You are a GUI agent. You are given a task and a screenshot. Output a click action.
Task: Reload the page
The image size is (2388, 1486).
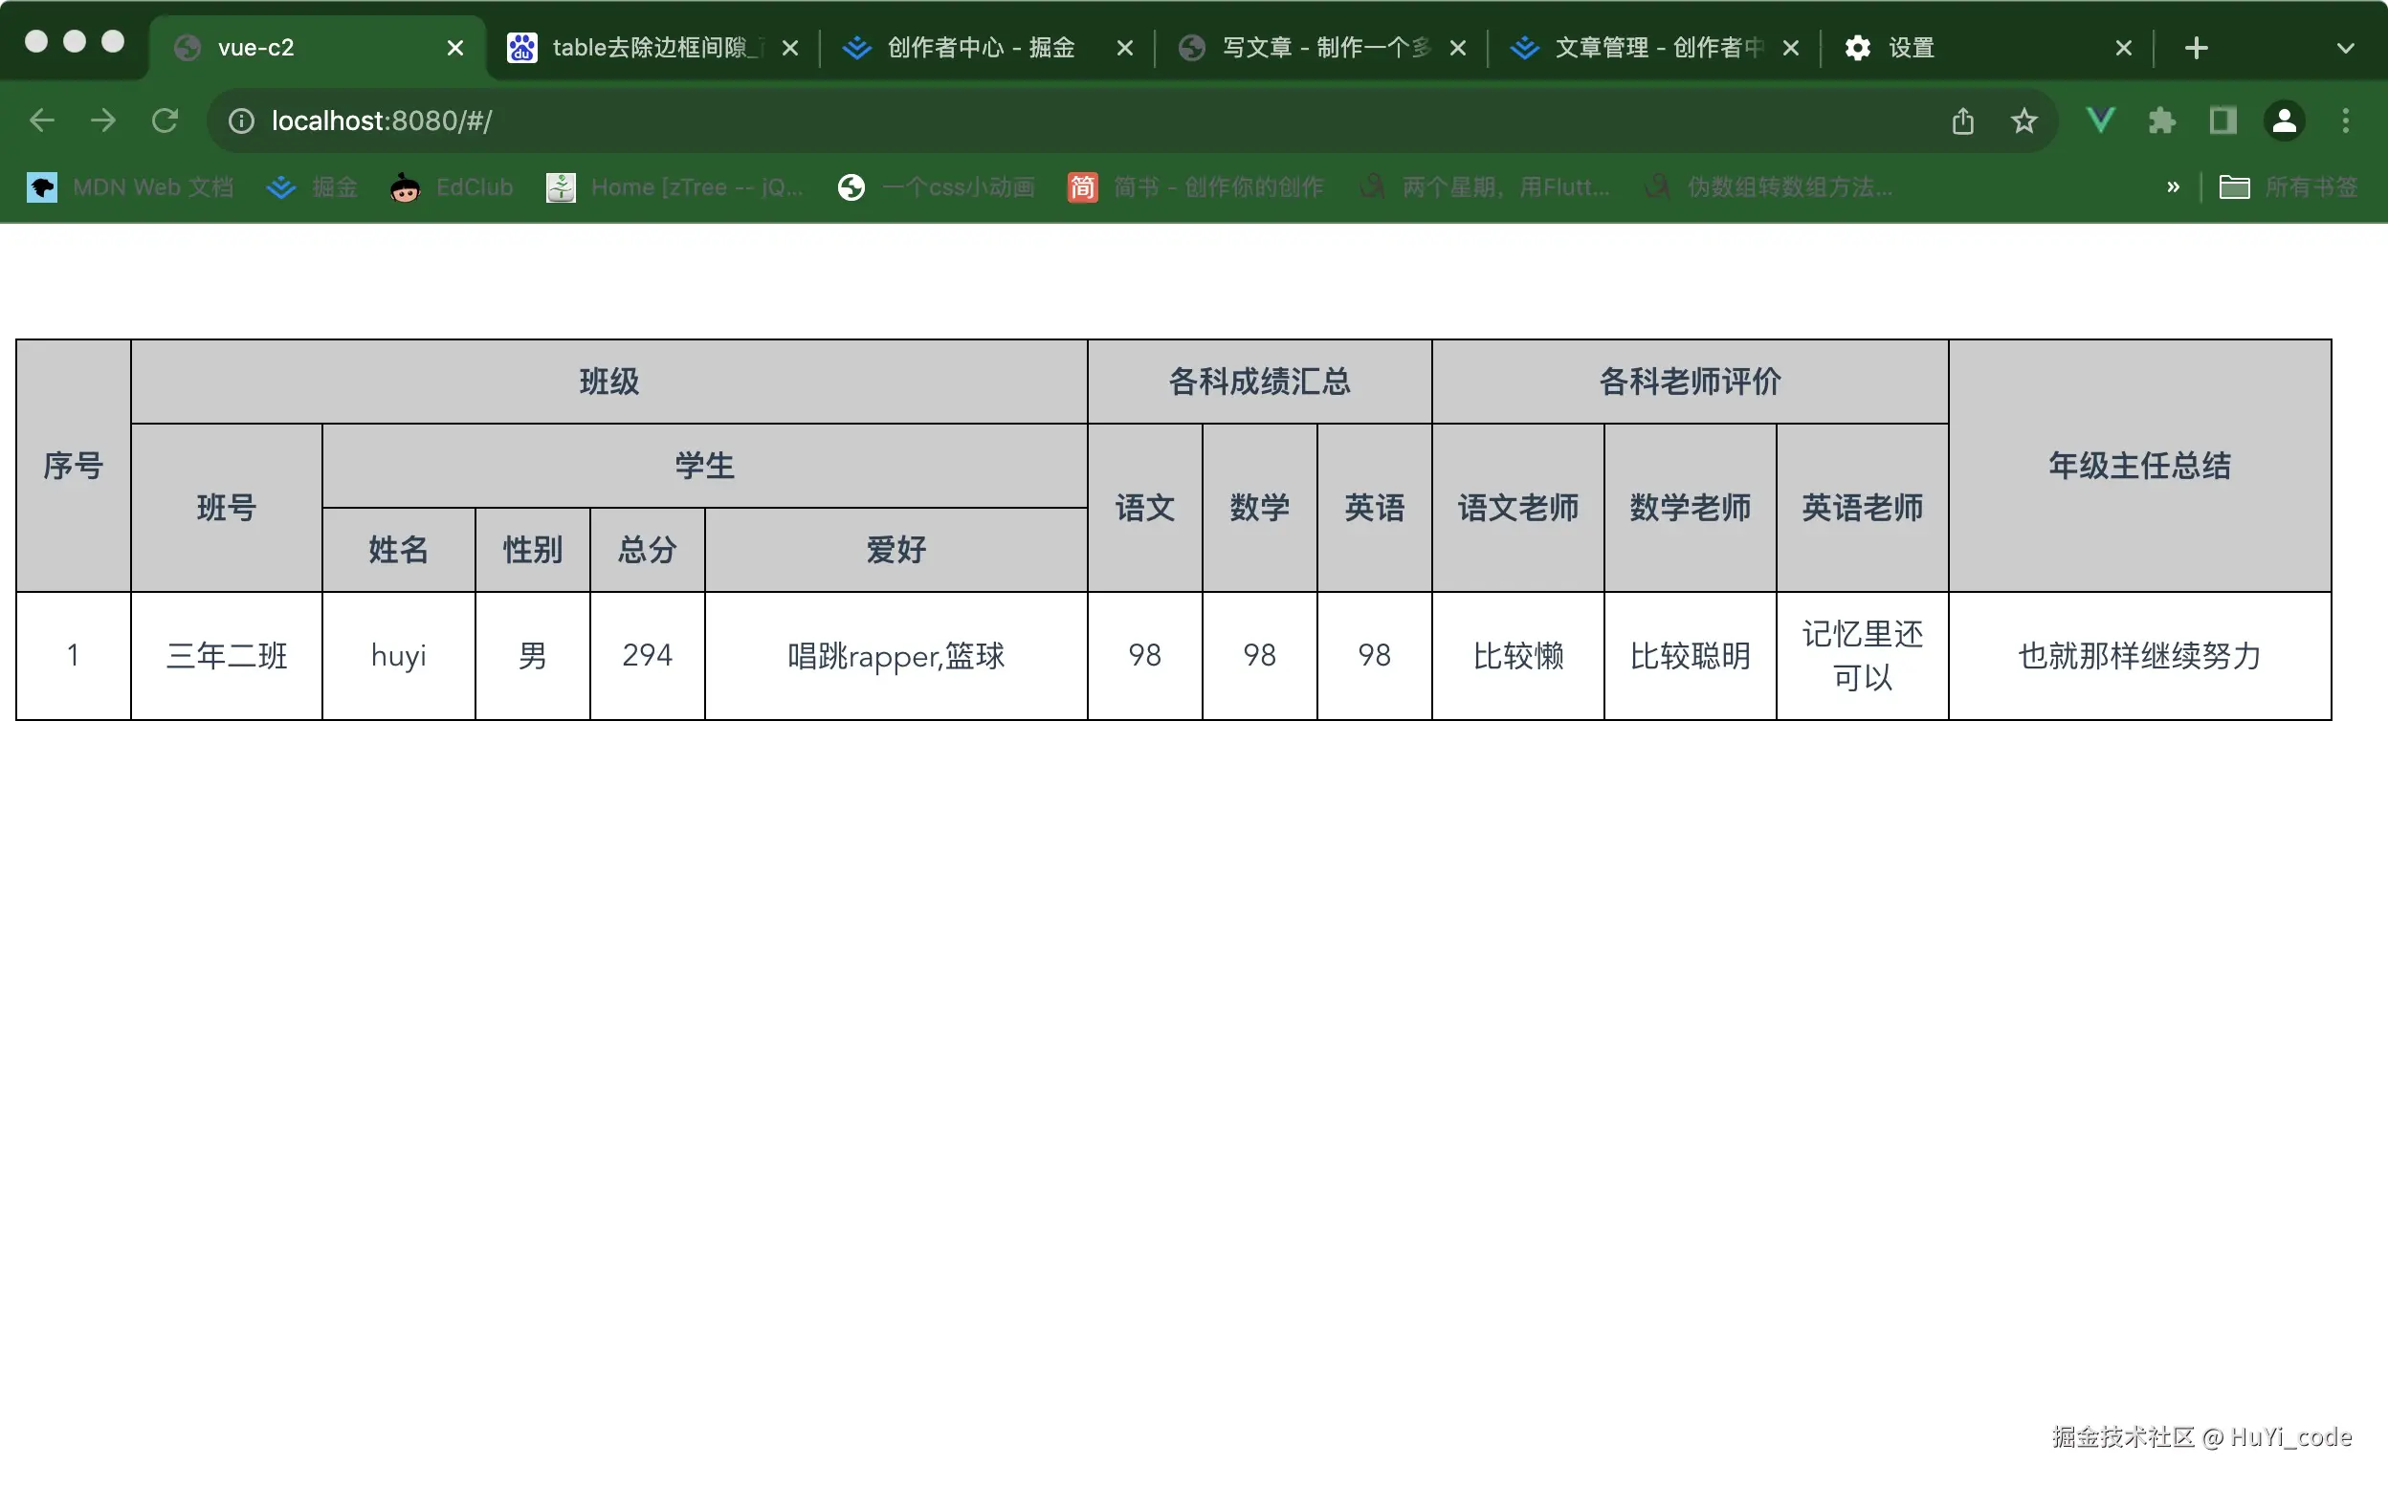coord(165,120)
